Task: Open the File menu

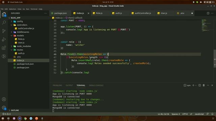Action: (x=2, y=9)
